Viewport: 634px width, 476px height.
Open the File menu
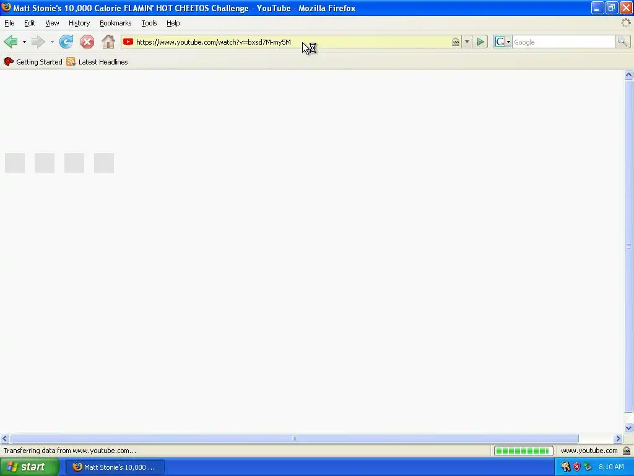pos(9,23)
